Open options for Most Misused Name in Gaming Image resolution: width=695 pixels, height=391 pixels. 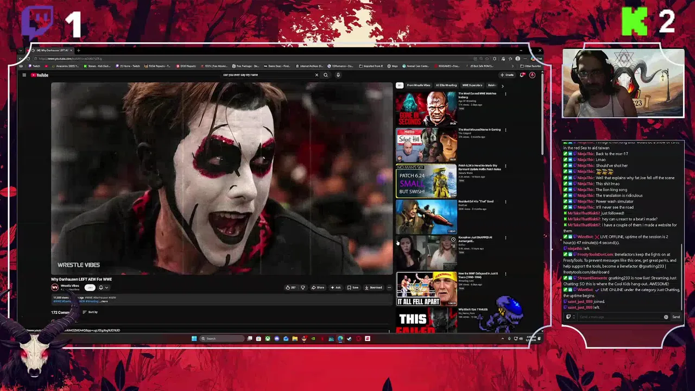coord(506,130)
